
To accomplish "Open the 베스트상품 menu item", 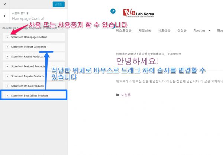I will (x=124, y=30).
